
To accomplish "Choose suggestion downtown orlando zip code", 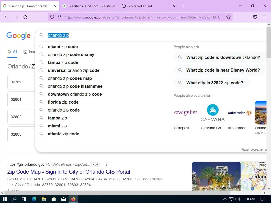I will click(x=75, y=94).
